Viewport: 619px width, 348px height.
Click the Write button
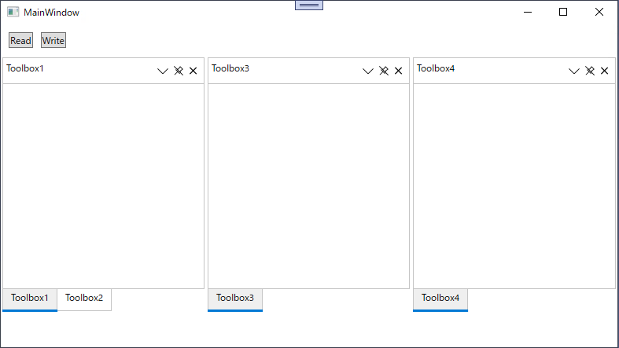pos(53,40)
